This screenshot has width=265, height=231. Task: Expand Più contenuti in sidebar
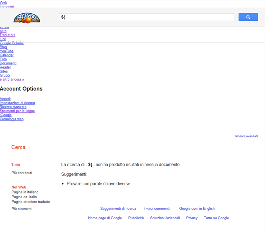[22, 173]
